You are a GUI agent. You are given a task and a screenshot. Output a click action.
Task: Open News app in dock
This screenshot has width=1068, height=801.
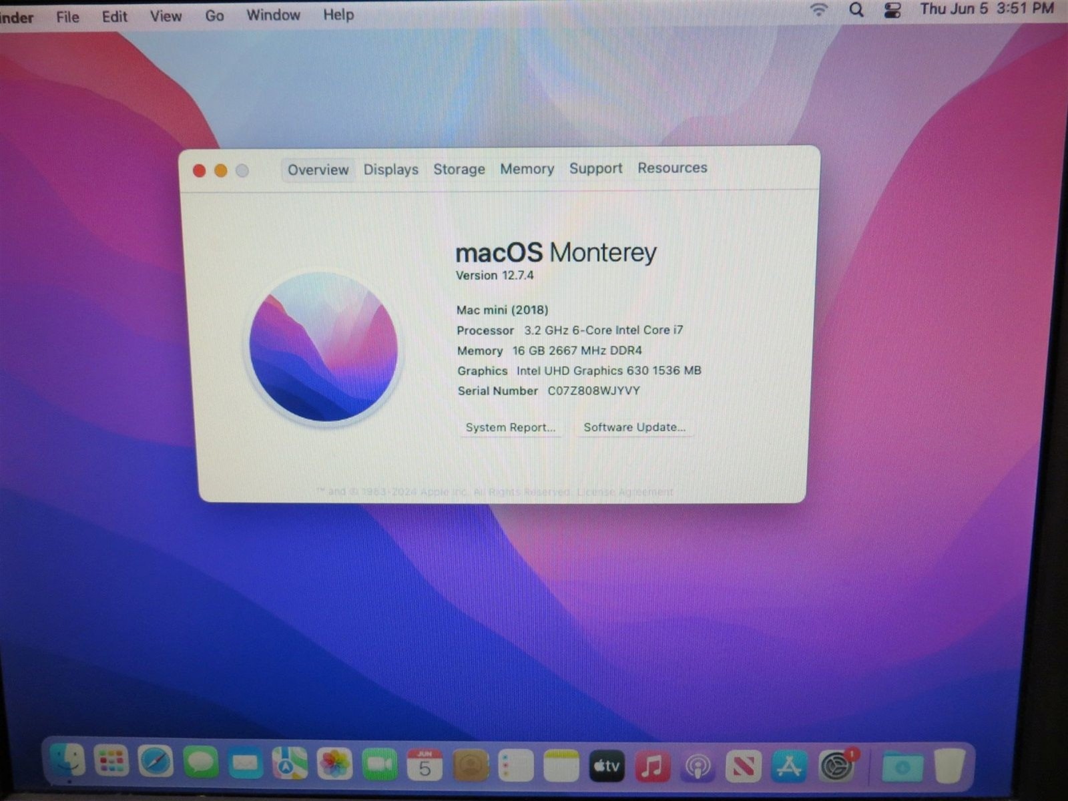pyautogui.click(x=743, y=766)
